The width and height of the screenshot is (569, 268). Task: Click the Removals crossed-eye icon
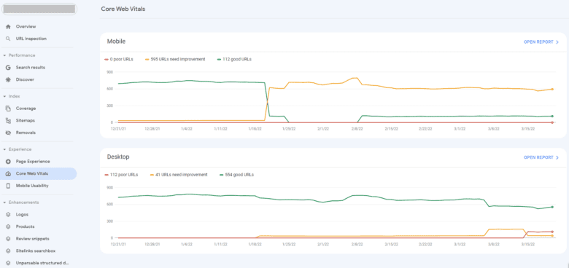pyautogui.click(x=8, y=133)
